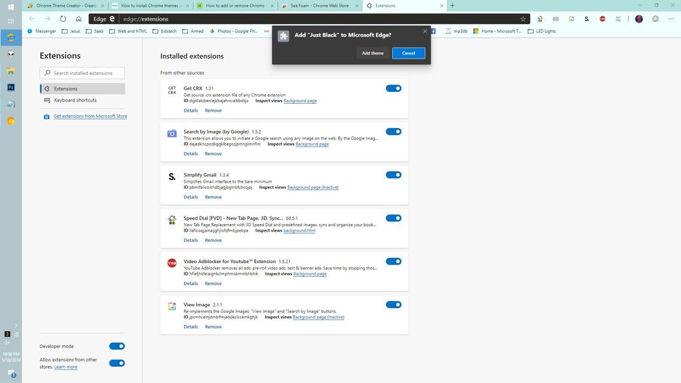Open the notification center icon
Viewport: 681px width, 383px height.
(12, 373)
